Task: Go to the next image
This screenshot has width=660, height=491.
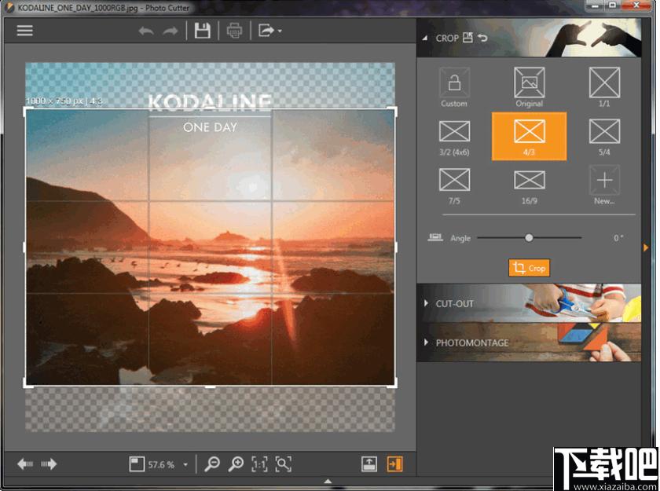Action: [x=49, y=464]
